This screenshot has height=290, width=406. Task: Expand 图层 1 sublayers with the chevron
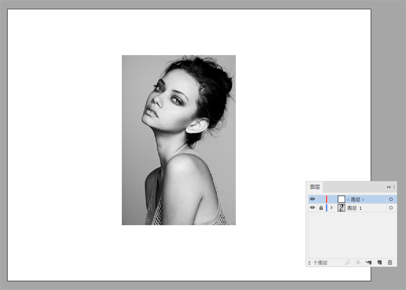pyautogui.click(x=331, y=208)
